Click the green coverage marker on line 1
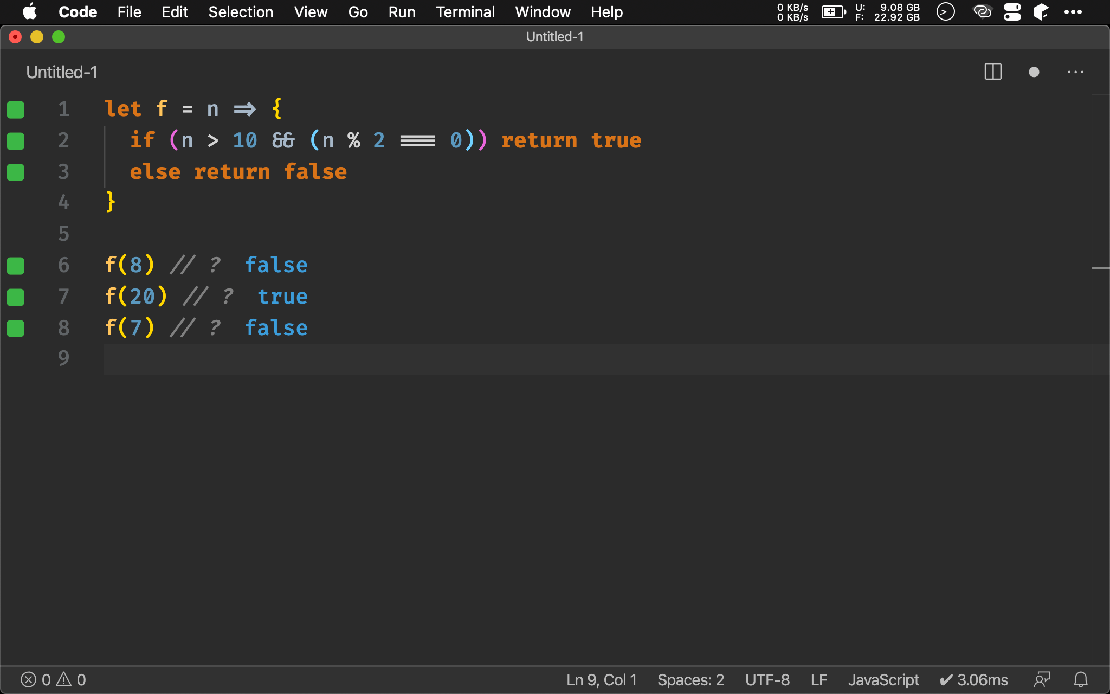The height and width of the screenshot is (694, 1110). click(16, 110)
